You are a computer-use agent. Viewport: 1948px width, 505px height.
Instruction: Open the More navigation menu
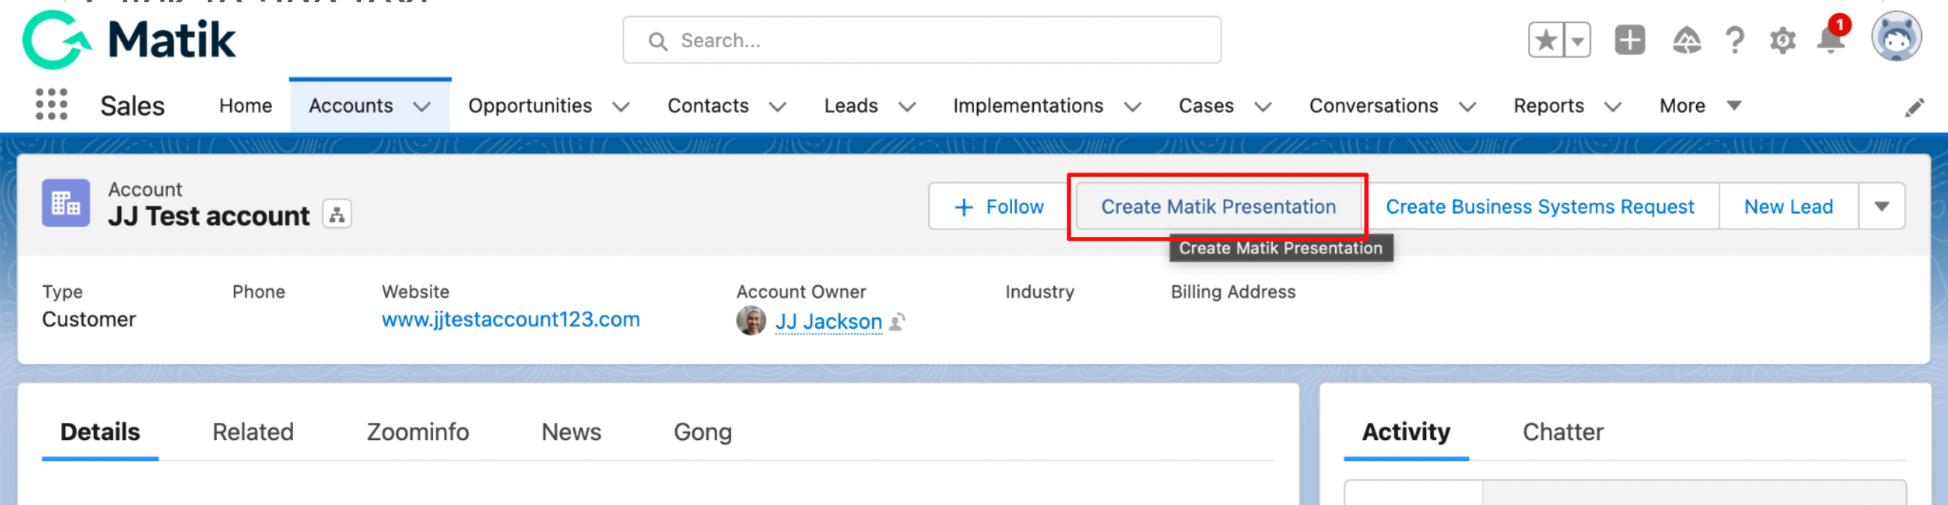(1700, 106)
